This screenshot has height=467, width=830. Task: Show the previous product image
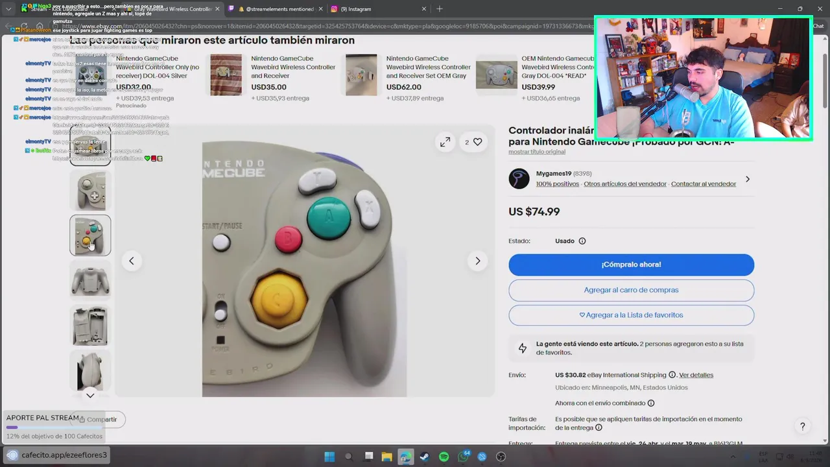(x=132, y=261)
